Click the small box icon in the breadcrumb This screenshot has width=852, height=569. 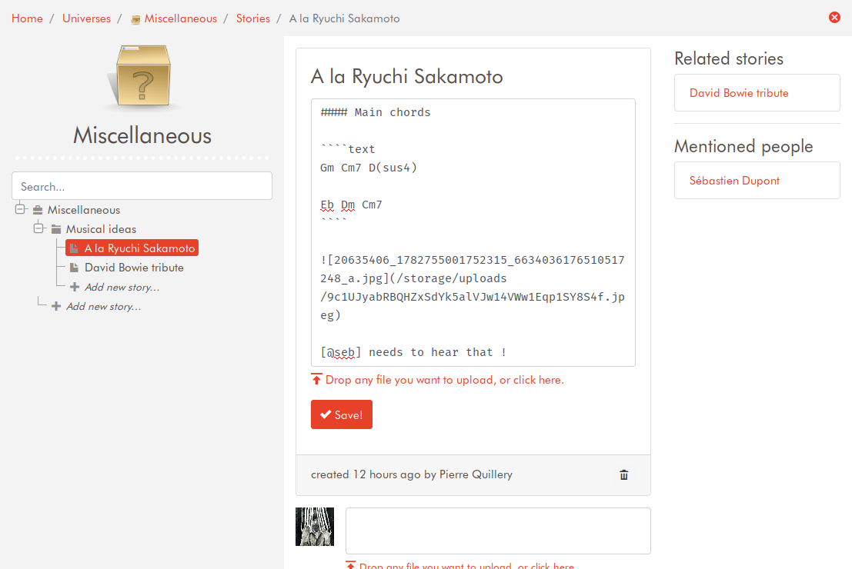pos(135,19)
